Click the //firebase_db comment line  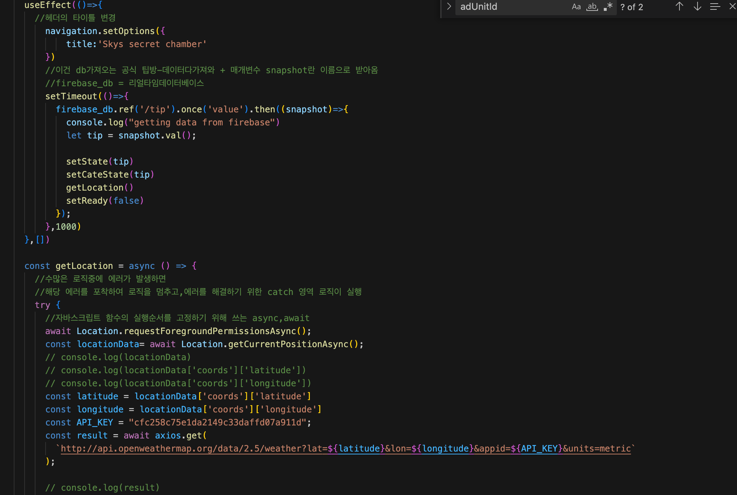coord(125,83)
